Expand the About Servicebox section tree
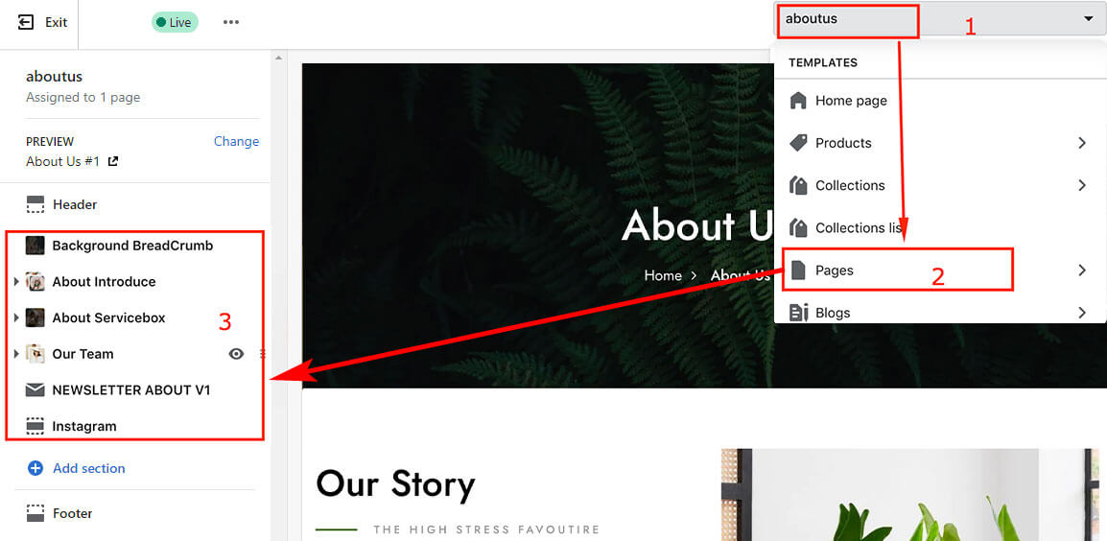This screenshot has height=541, width=1107. click(16, 318)
